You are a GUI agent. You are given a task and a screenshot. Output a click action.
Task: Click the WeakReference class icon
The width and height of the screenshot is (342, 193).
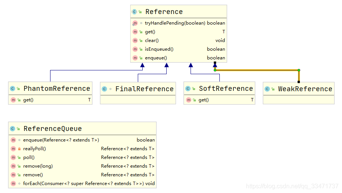point(267,89)
